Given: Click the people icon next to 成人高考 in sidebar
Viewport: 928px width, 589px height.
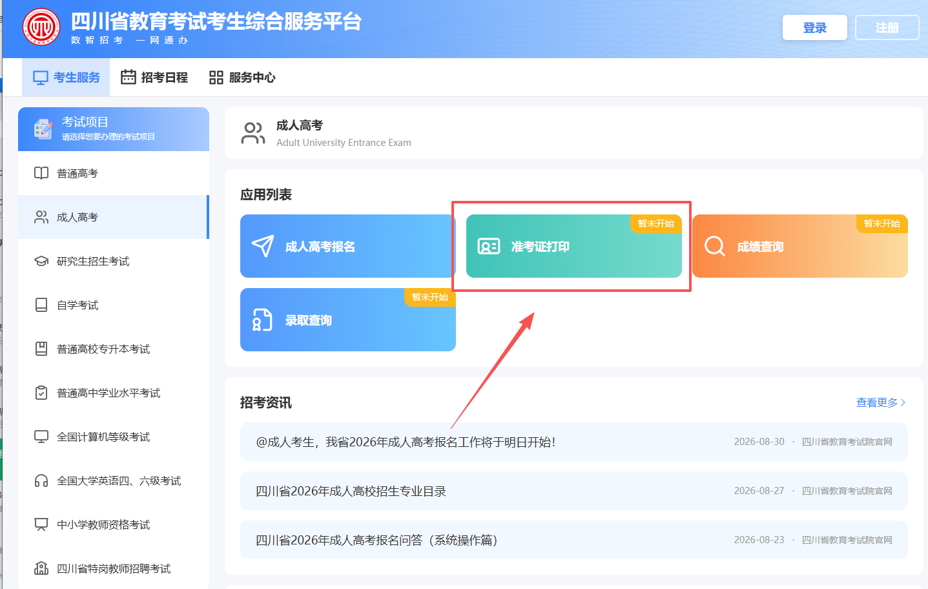Looking at the screenshot, I should [41, 217].
